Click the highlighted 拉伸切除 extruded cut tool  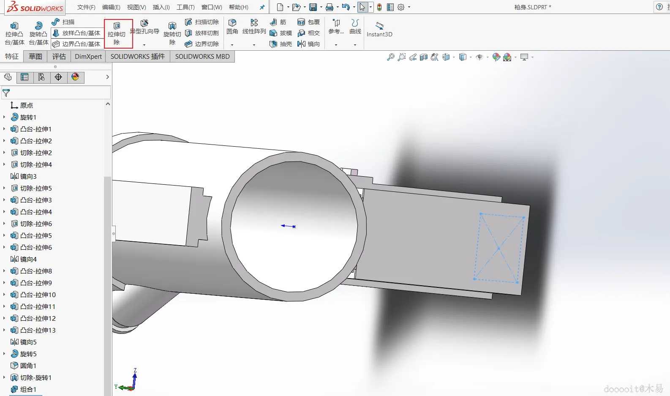click(117, 33)
